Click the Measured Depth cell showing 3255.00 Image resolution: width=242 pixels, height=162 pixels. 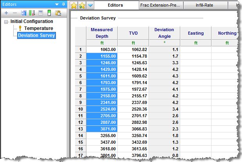(102, 135)
